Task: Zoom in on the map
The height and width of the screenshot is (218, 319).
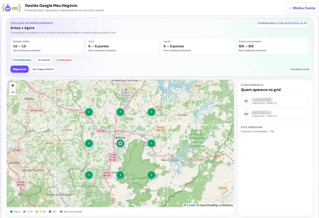Action: pos(13,86)
